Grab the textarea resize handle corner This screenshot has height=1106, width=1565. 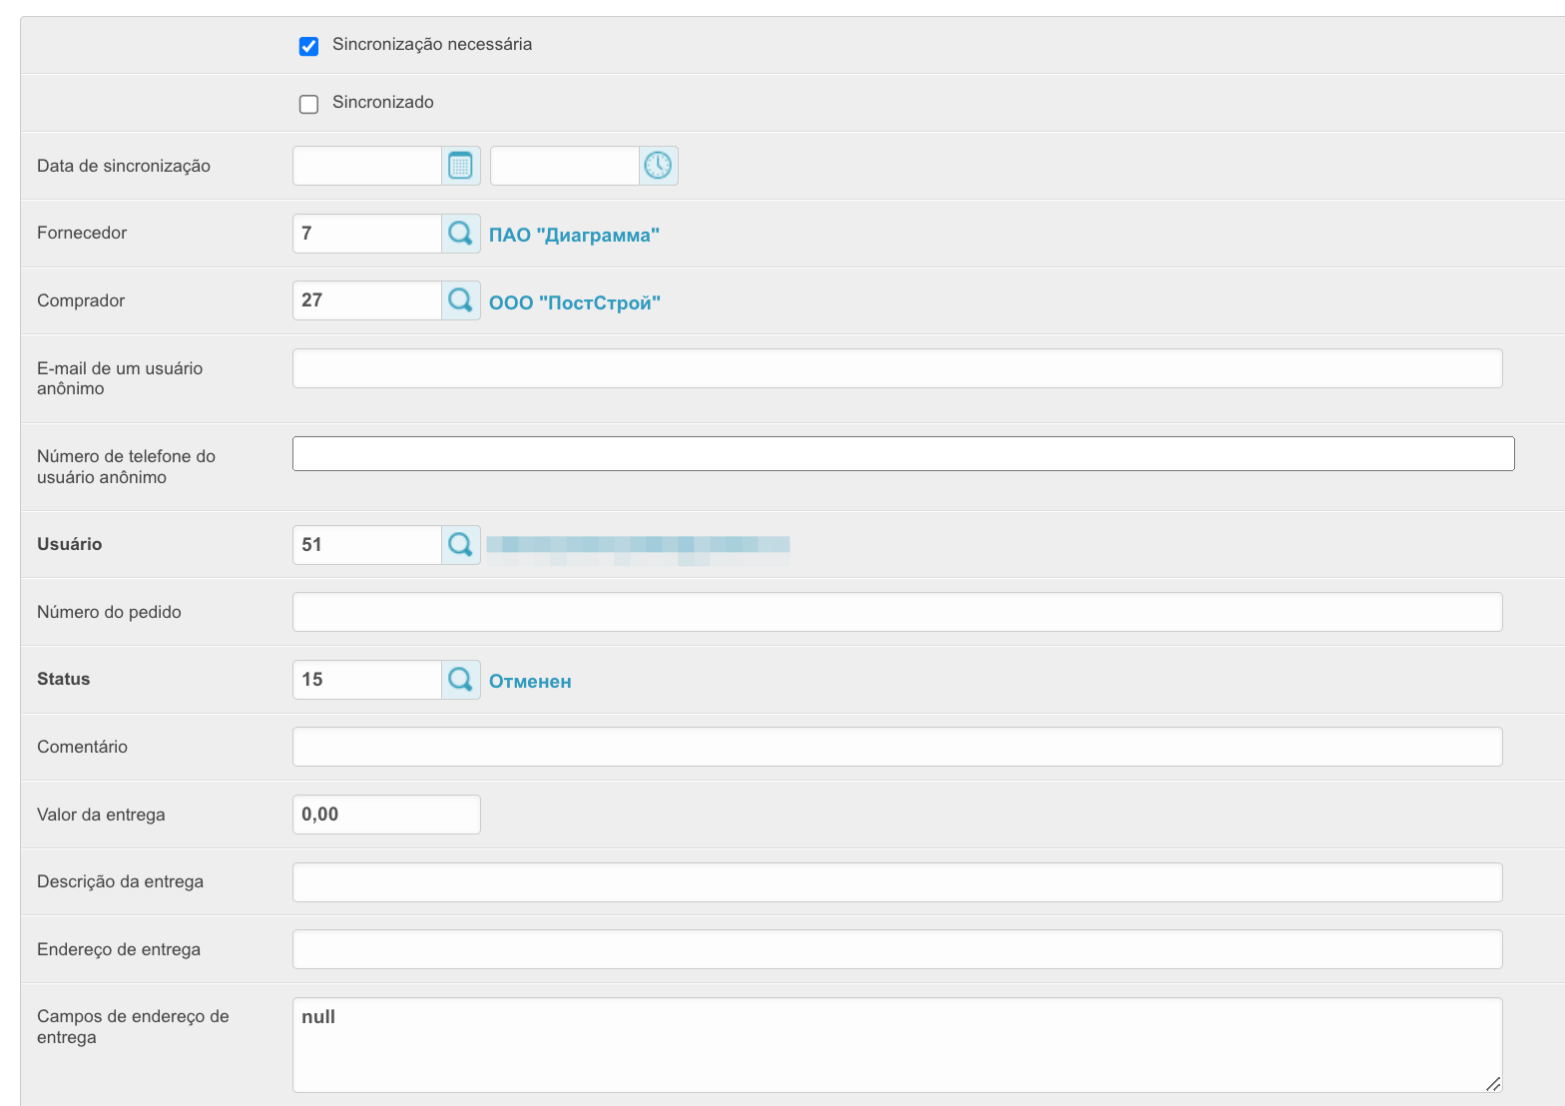1492,1083
